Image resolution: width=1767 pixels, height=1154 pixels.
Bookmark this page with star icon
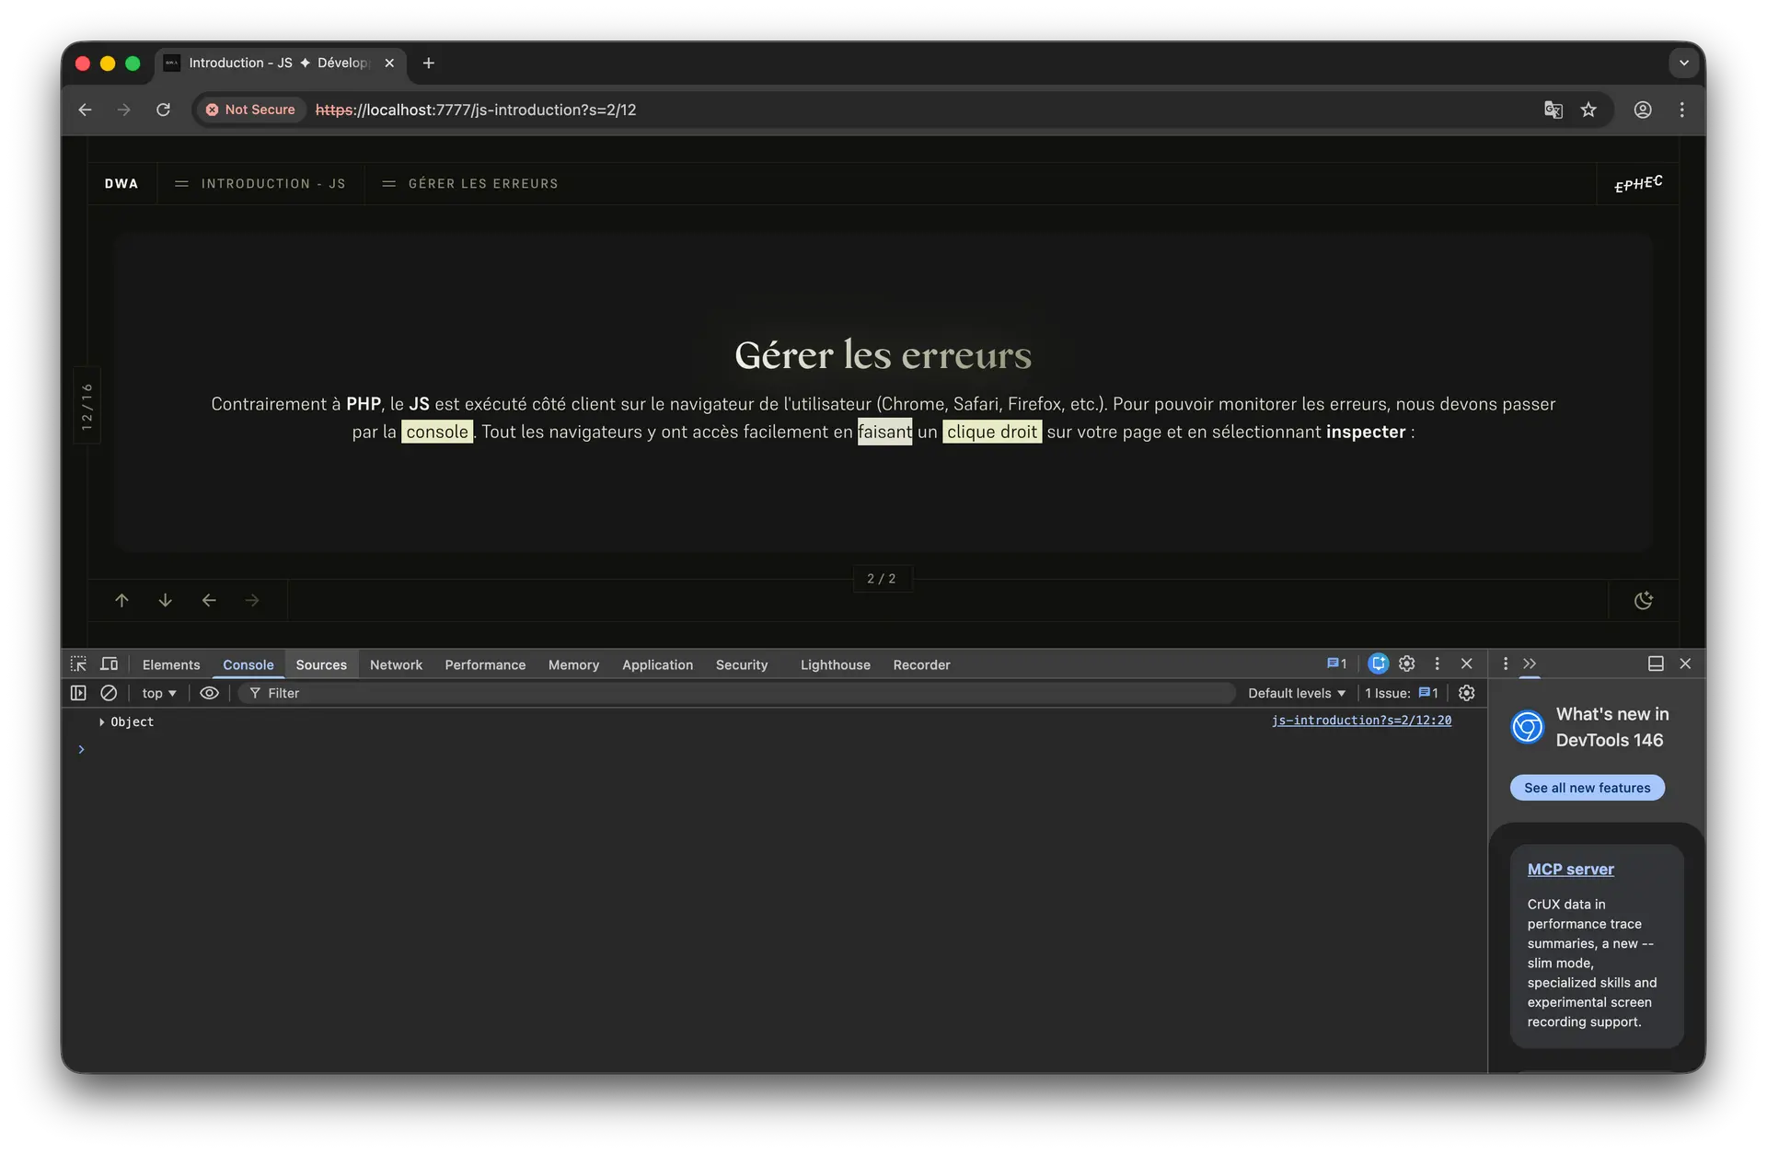coord(1588,110)
